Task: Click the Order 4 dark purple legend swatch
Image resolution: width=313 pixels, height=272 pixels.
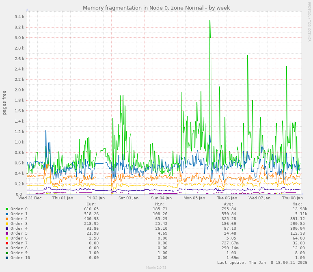Action: click(x=7, y=229)
